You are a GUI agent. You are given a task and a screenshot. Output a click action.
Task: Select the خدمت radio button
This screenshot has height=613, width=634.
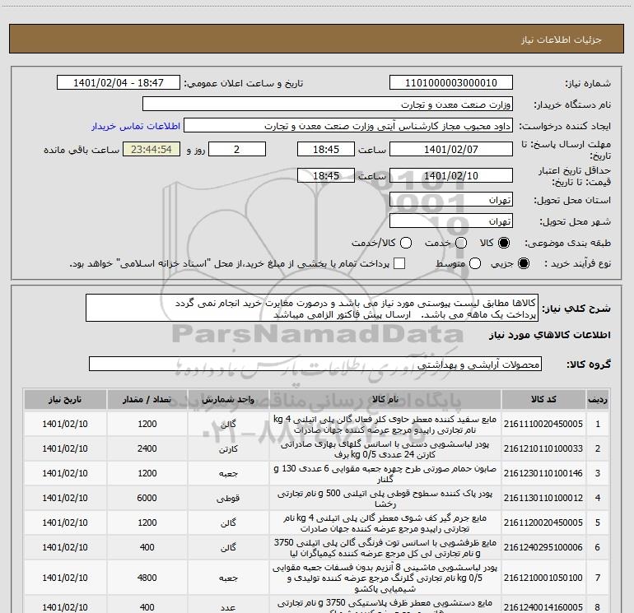[461, 243]
